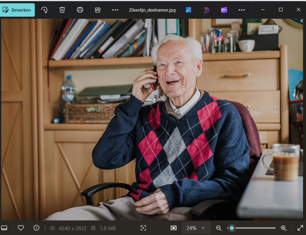The image size is (306, 235).
Task: Expand the ellipsis menu right of Clipchamp
Action: click(241, 10)
